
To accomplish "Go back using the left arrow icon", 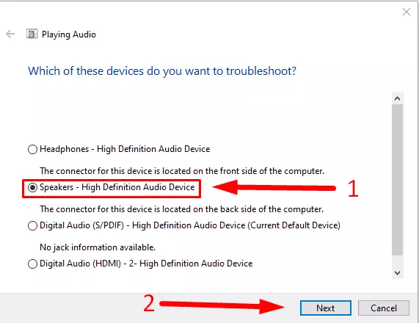I will [10, 34].
